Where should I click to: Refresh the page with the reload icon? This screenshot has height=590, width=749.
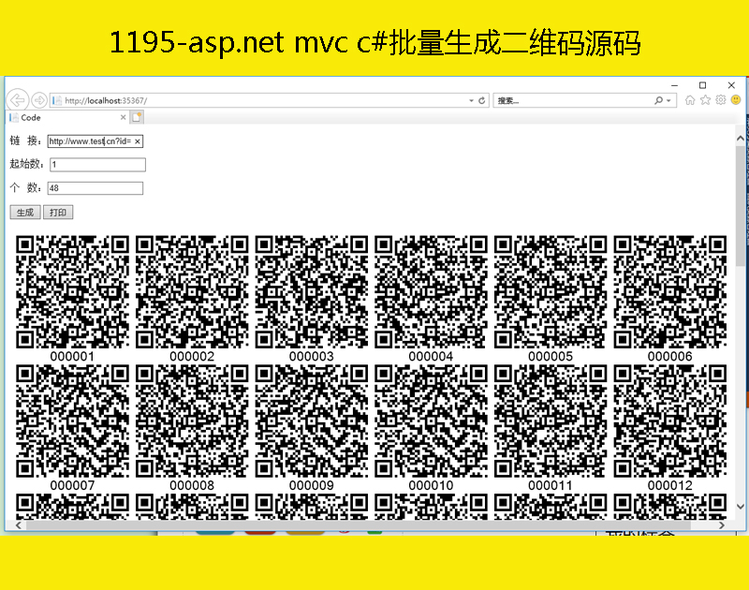click(x=482, y=100)
